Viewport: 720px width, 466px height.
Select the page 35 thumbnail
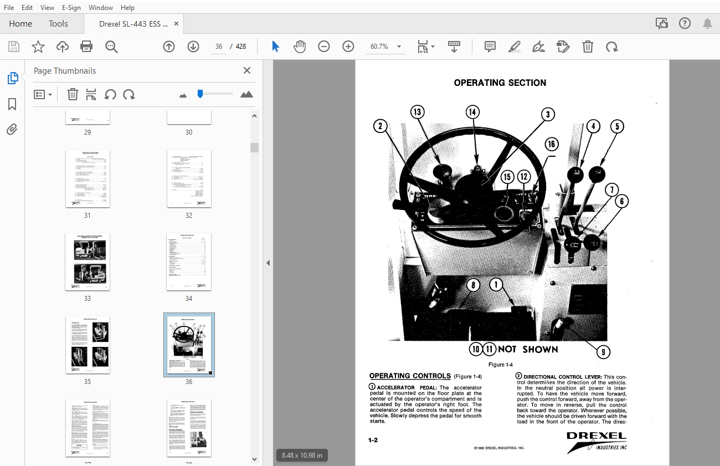(x=88, y=345)
